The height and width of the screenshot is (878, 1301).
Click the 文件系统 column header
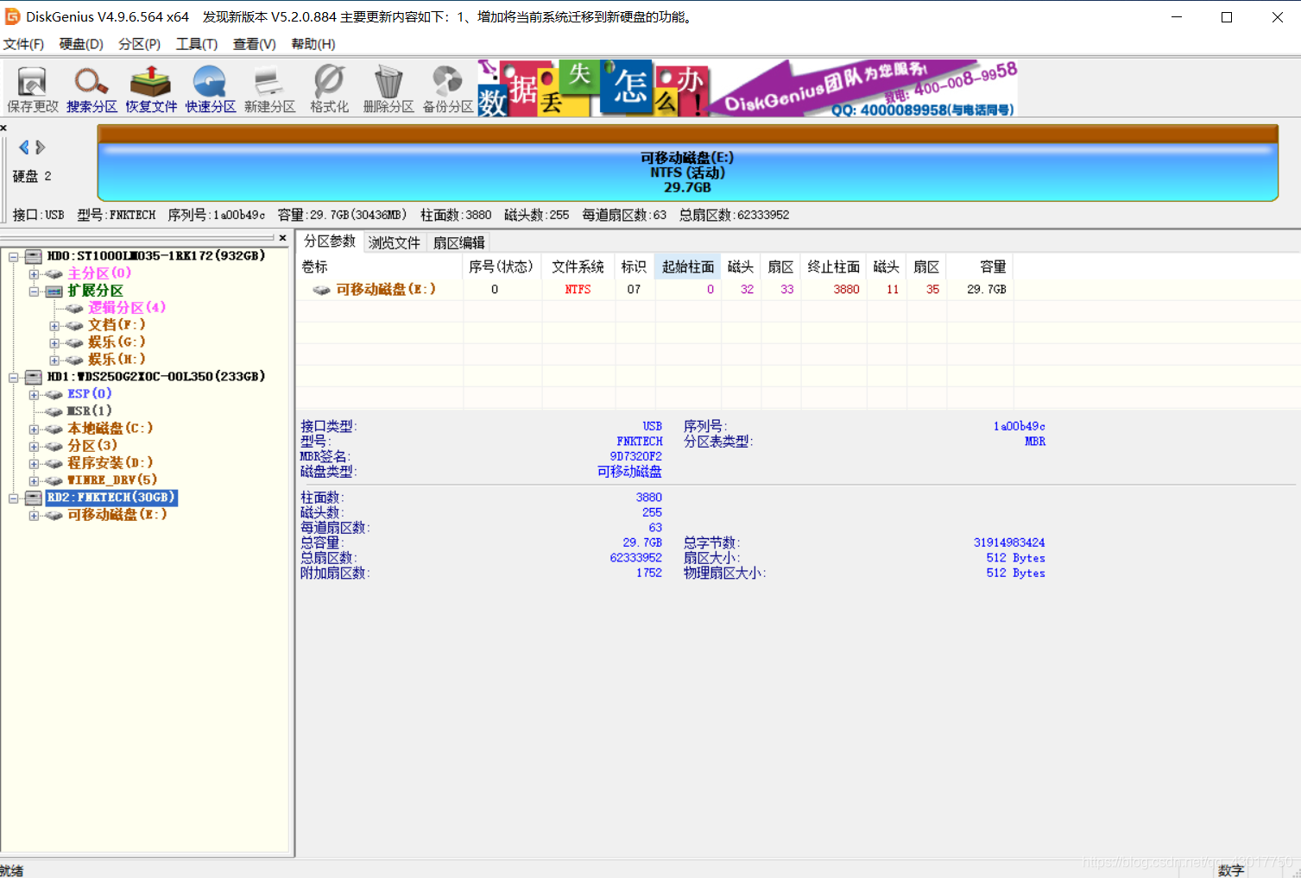(578, 267)
